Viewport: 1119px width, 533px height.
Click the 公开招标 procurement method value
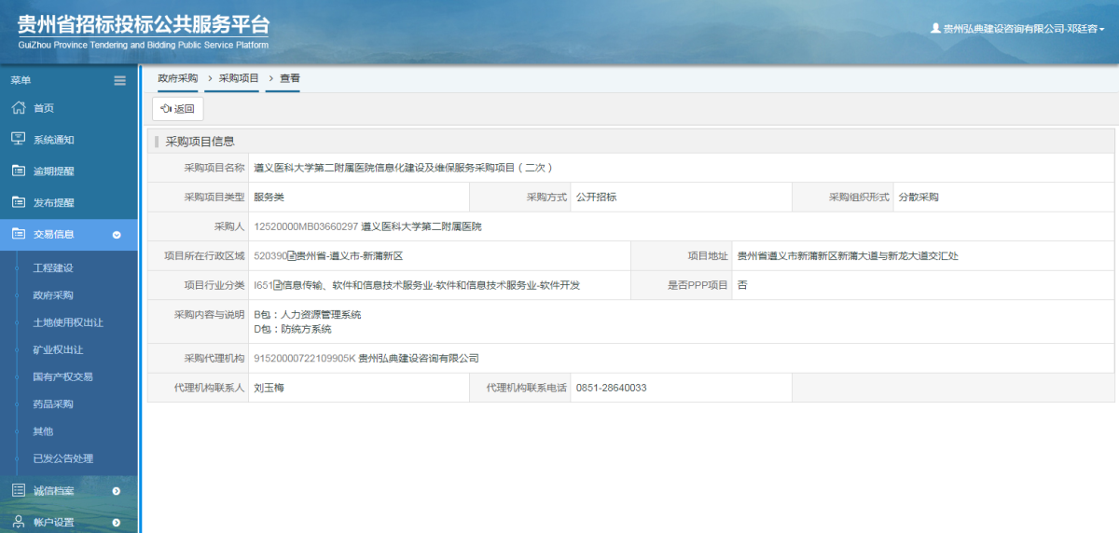[596, 197]
